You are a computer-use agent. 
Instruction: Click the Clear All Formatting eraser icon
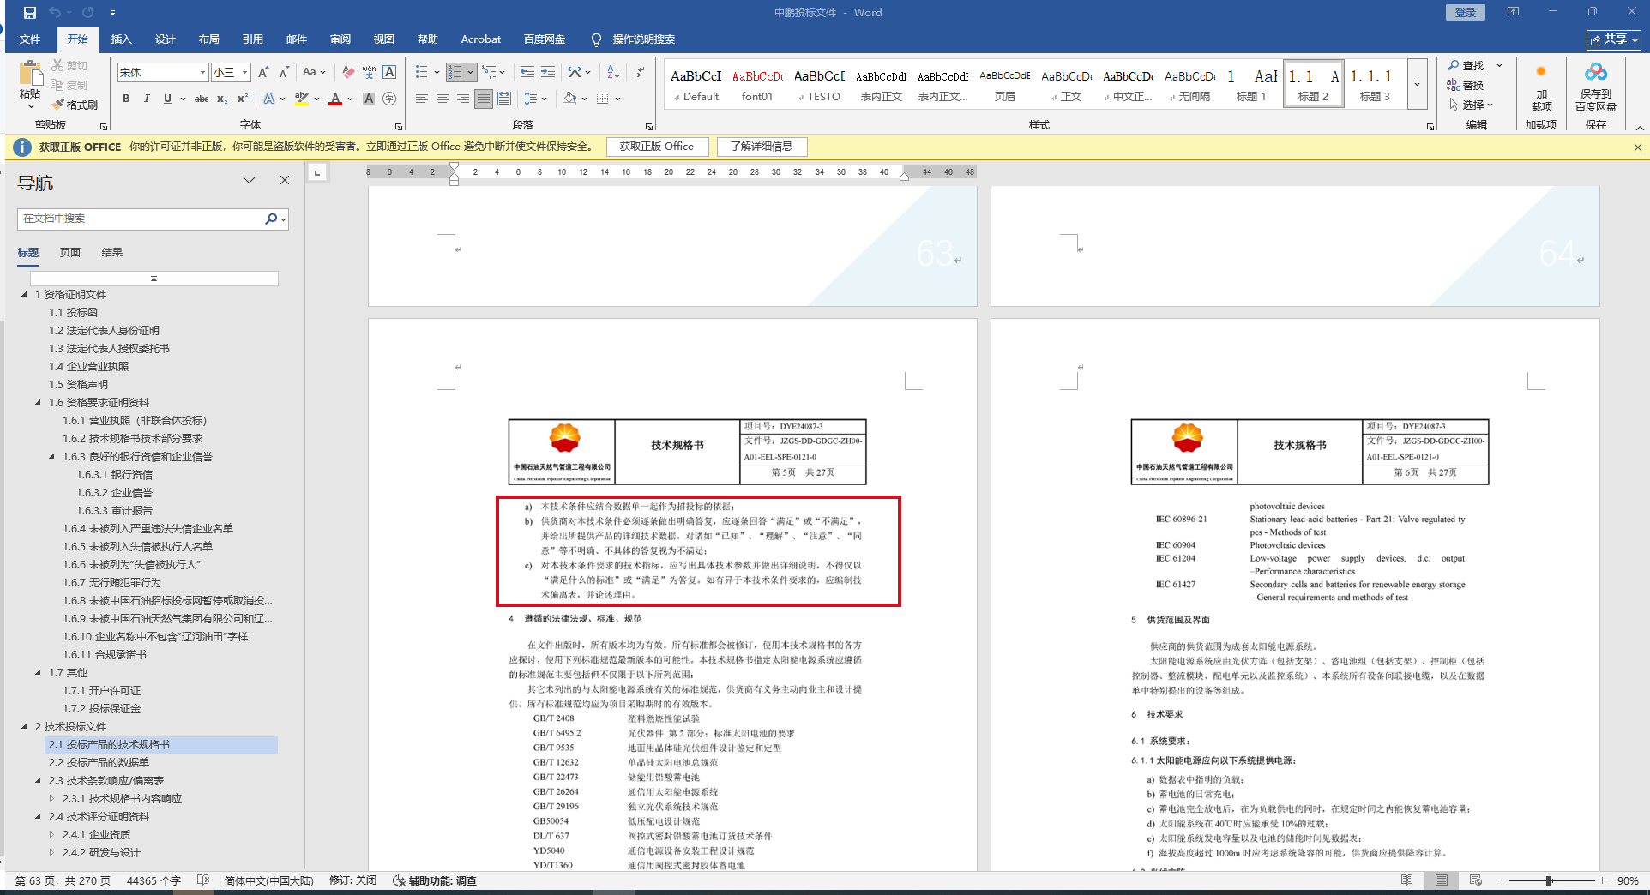click(x=347, y=73)
